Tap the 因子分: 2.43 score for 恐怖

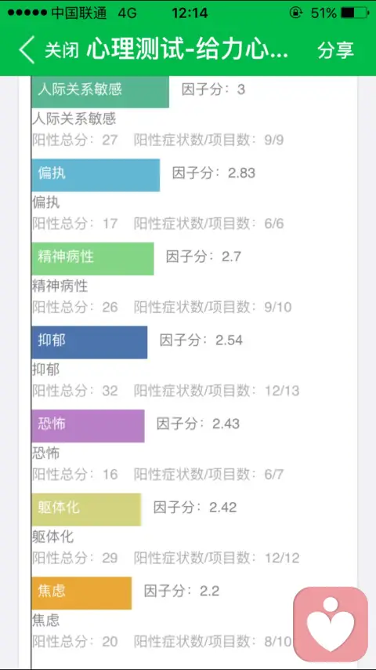(198, 424)
